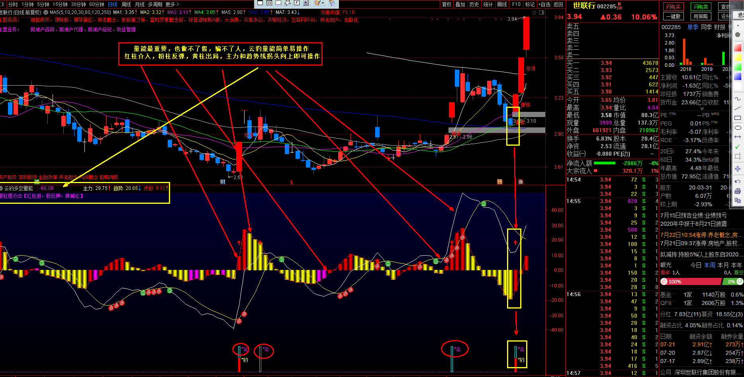744x377 pixels.
Task: Click the 闪电买 quick buy button
Action: click(x=673, y=7)
